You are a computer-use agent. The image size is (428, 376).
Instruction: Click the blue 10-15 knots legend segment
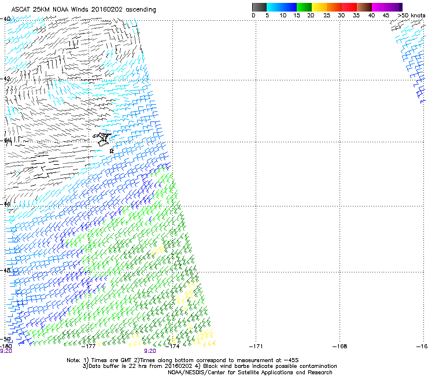point(289,7)
